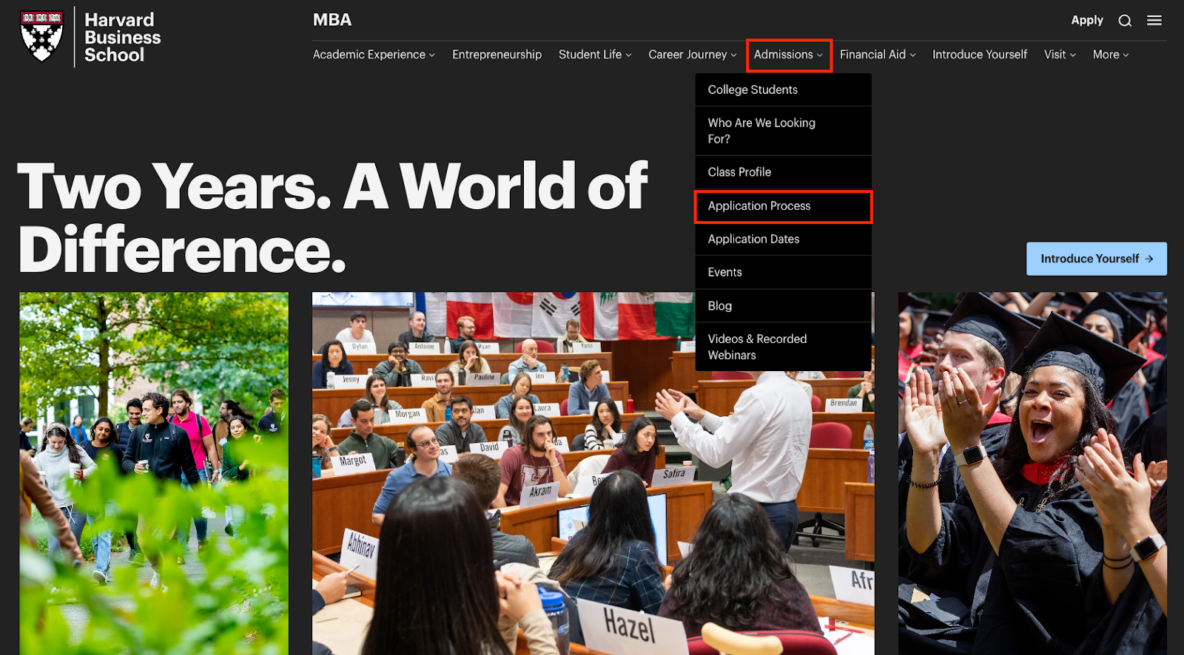Image resolution: width=1184 pixels, height=655 pixels.
Task: Click the 'Two Years. A World of Difference.' headline
Action: coord(332,218)
